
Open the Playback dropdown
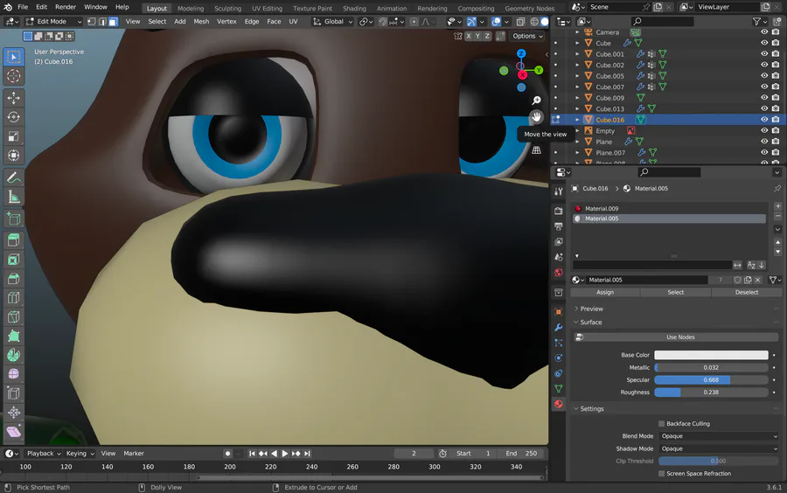(44, 454)
